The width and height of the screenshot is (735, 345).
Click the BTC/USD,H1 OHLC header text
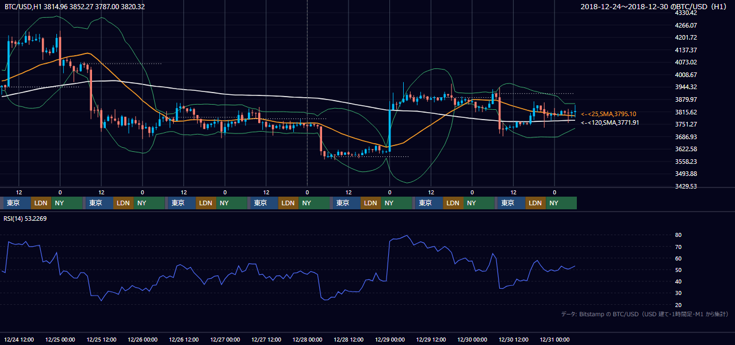click(x=75, y=6)
